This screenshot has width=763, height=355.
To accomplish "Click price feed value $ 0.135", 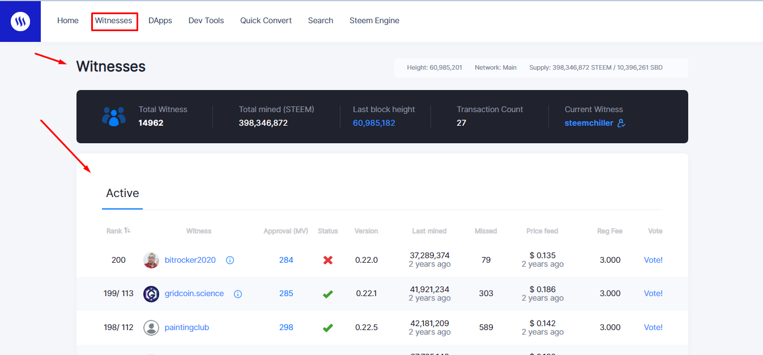I will pyautogui.click(x=543, y=255).
